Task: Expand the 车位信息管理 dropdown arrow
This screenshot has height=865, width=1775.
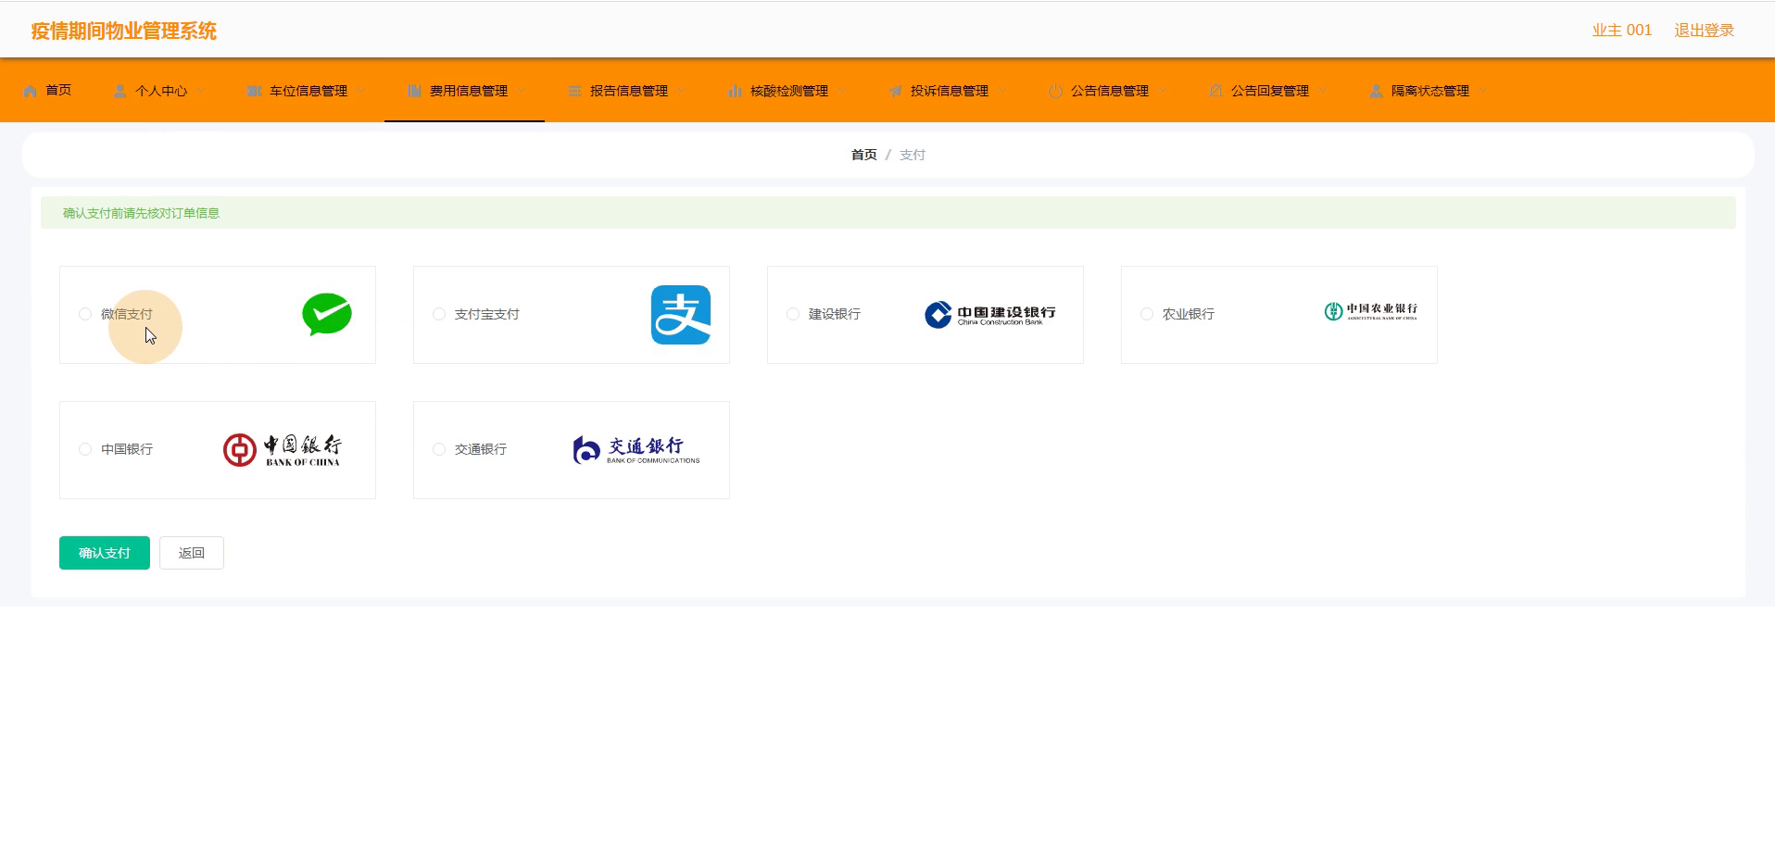Action: (361, 91)
